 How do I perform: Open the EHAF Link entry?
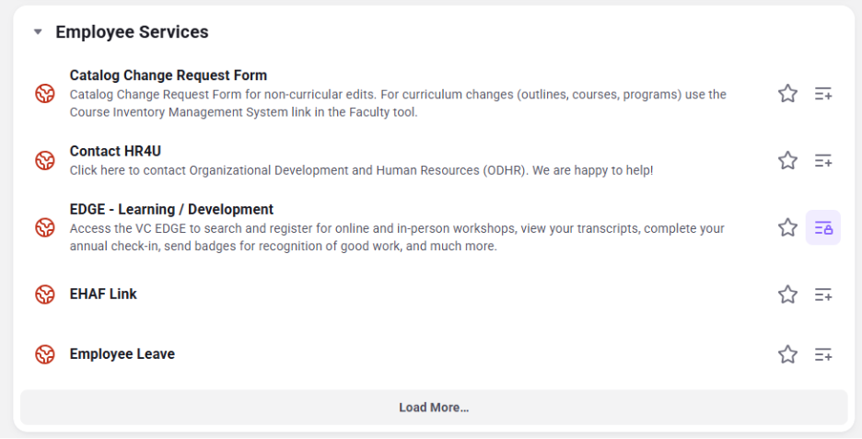[103, 294]
